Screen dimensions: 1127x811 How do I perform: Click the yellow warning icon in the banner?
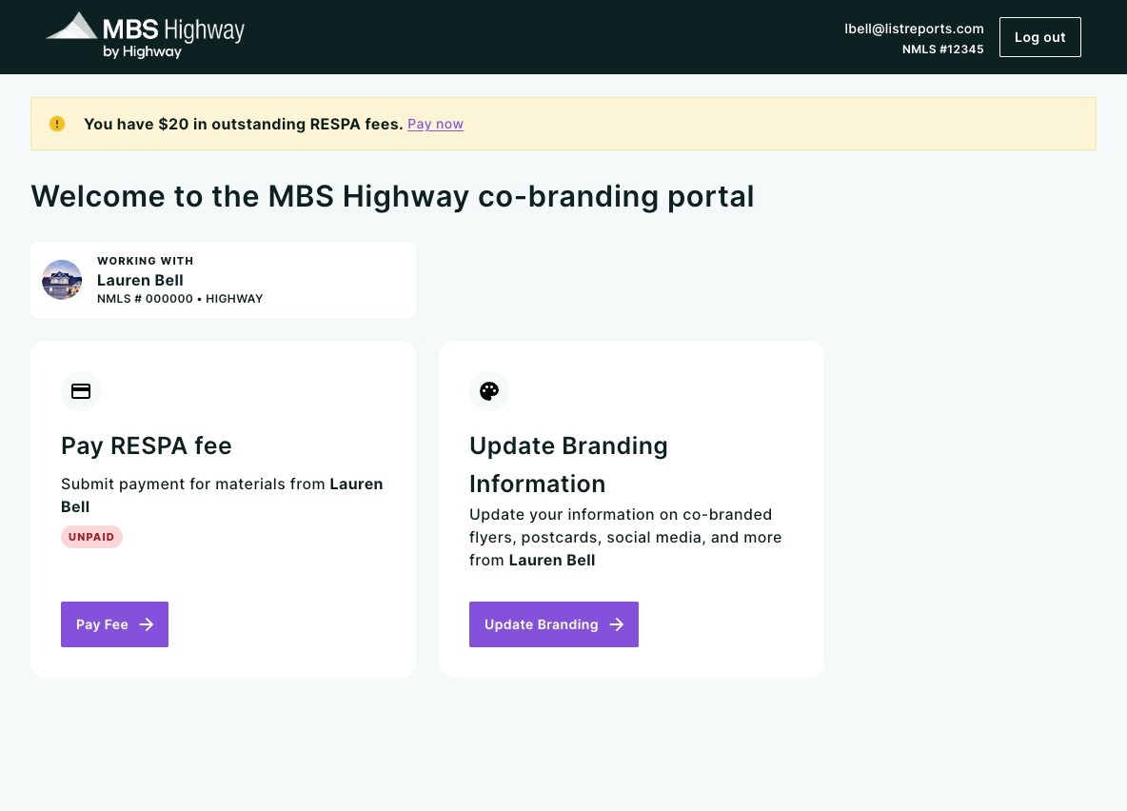point(57,124)
